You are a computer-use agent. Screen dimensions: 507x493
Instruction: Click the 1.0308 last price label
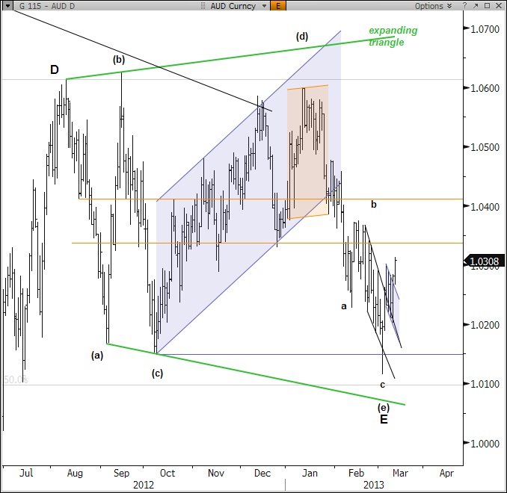[485, 261]
